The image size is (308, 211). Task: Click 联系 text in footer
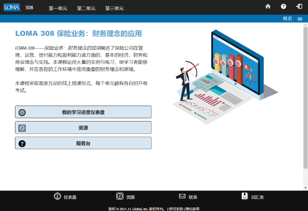click(193, 197)
